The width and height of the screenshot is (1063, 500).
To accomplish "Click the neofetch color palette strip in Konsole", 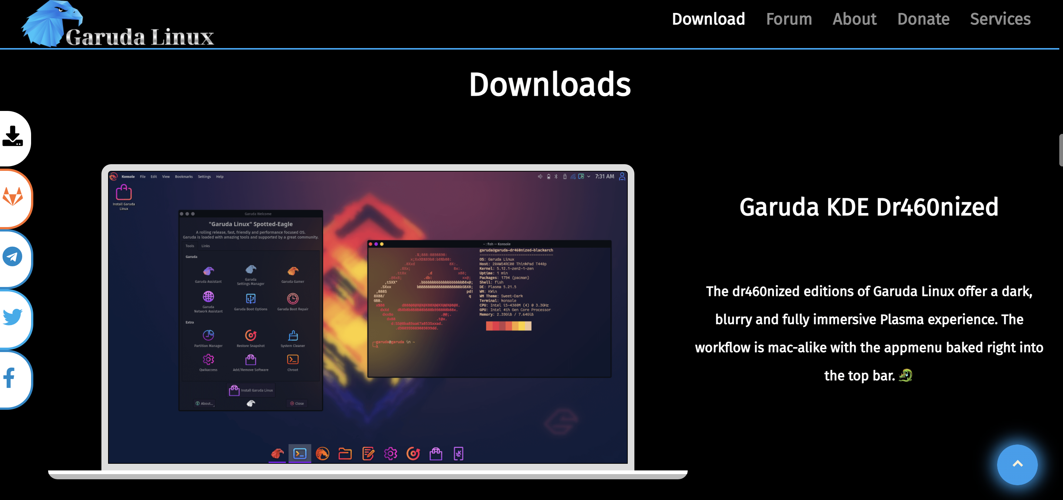I will point(509,326).
